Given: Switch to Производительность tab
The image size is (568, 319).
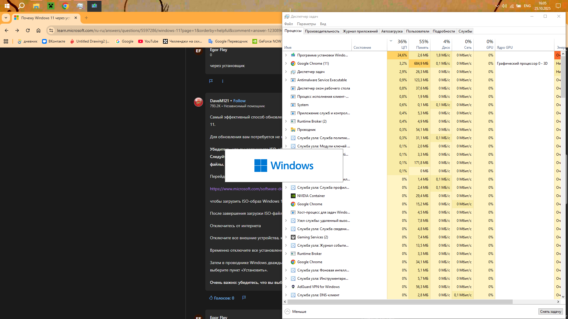Looking at the screenshot, I should (x=322, y=31).
